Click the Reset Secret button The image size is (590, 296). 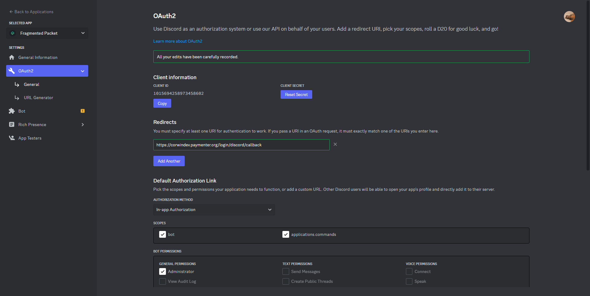(296, 94)
